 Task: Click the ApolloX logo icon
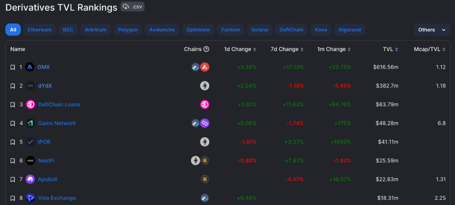click(30, 180)
